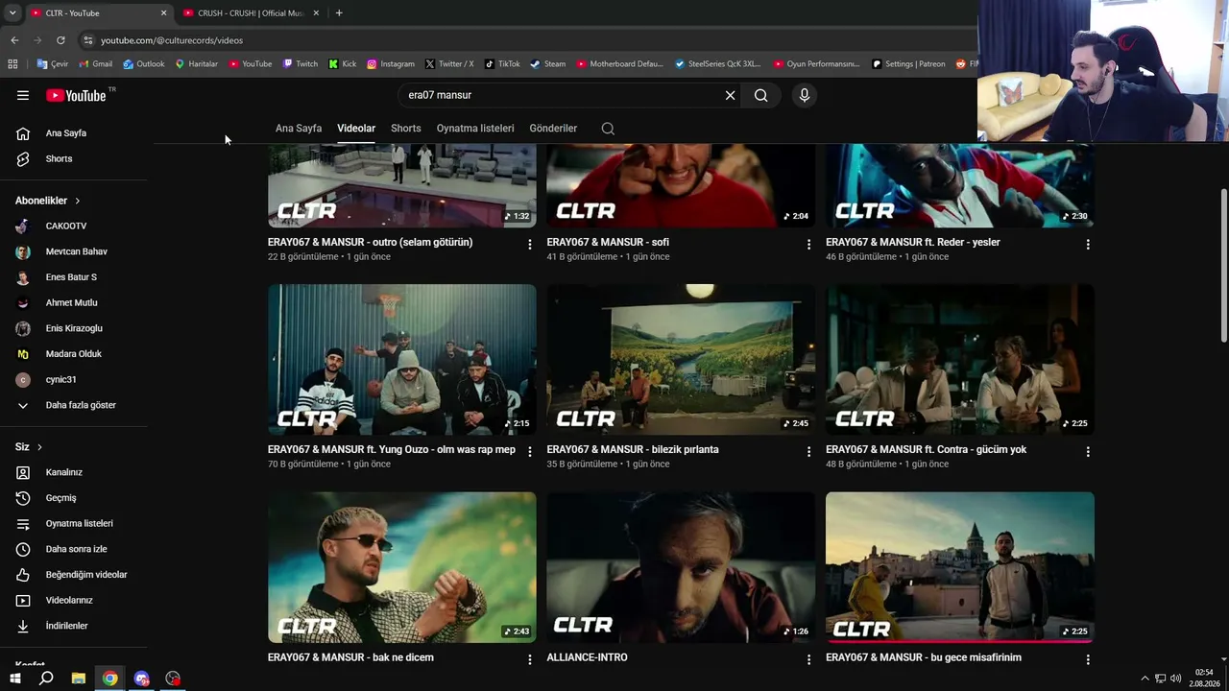Play the ALLIANCE-INTRO video thumbnail
The image size is (1229, 691).
coord(681,567)
